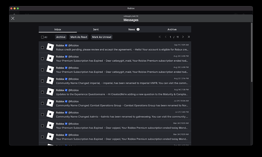
Task: Click the Archive button in toolbar
Action: click(x=61, y=37)
